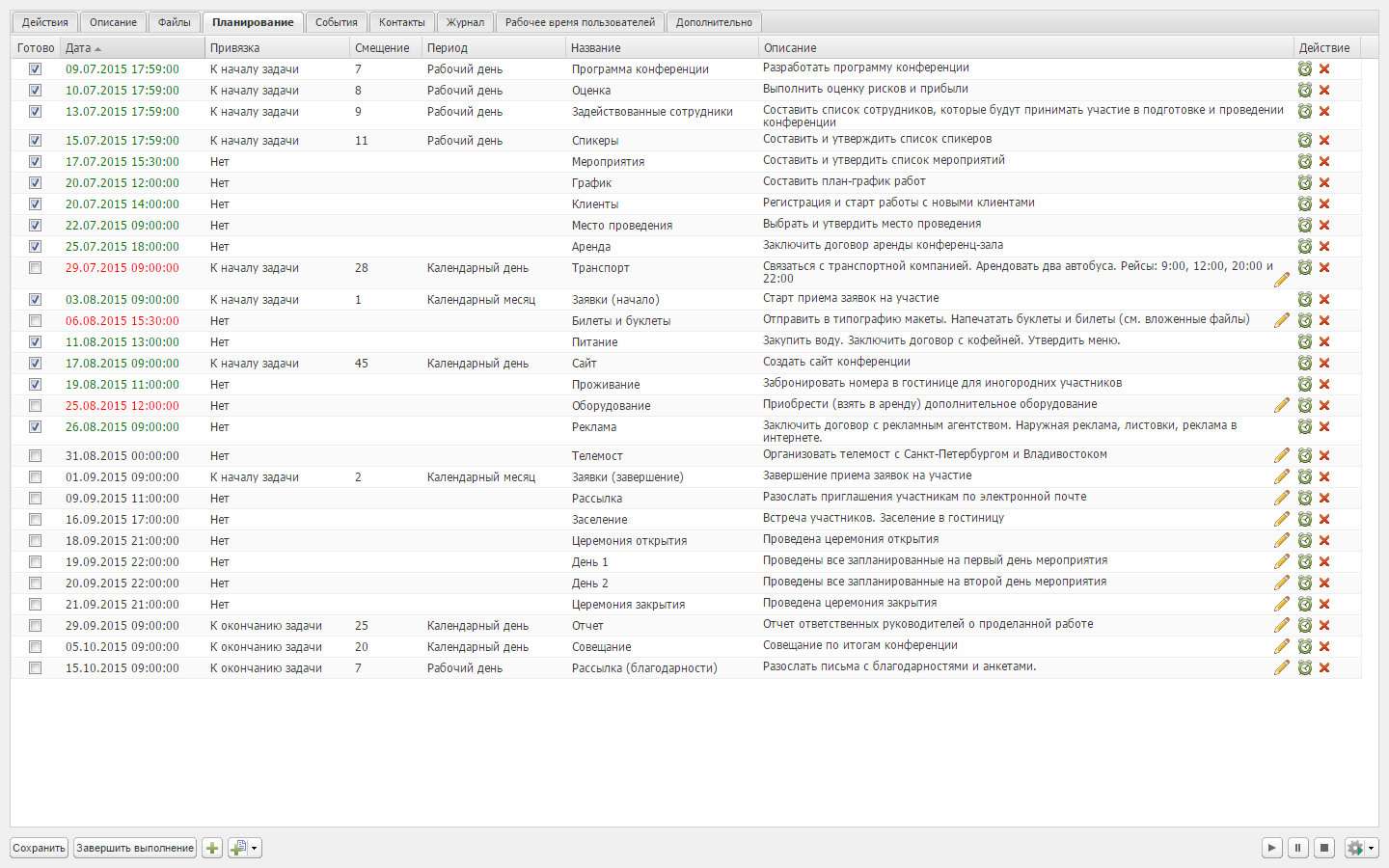Mark the Оборудование row as done
1389x868 pixels.
36,406
